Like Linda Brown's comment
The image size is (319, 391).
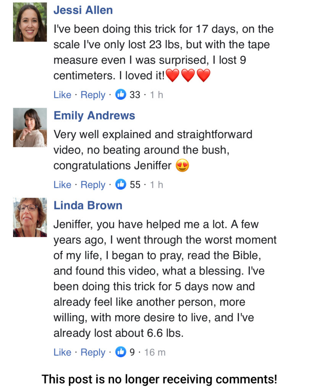point(62,352)
